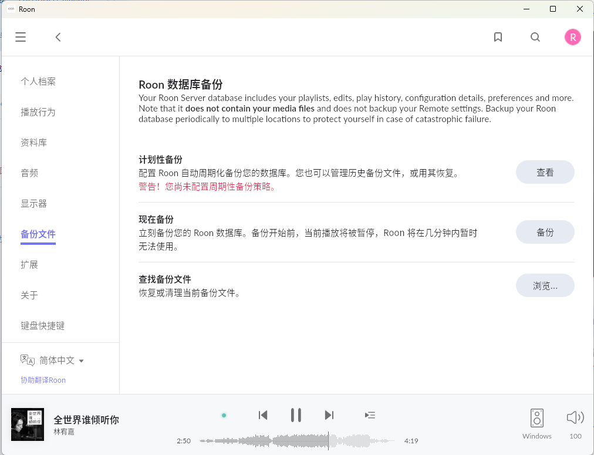594x455 pixels.
Task: Open the hamburger navigation menu
Action: pyautogui.click(x=21, y=37)
